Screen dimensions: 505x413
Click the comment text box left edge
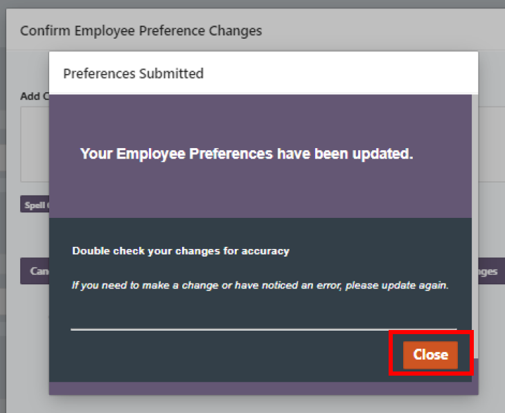[35, 144]
